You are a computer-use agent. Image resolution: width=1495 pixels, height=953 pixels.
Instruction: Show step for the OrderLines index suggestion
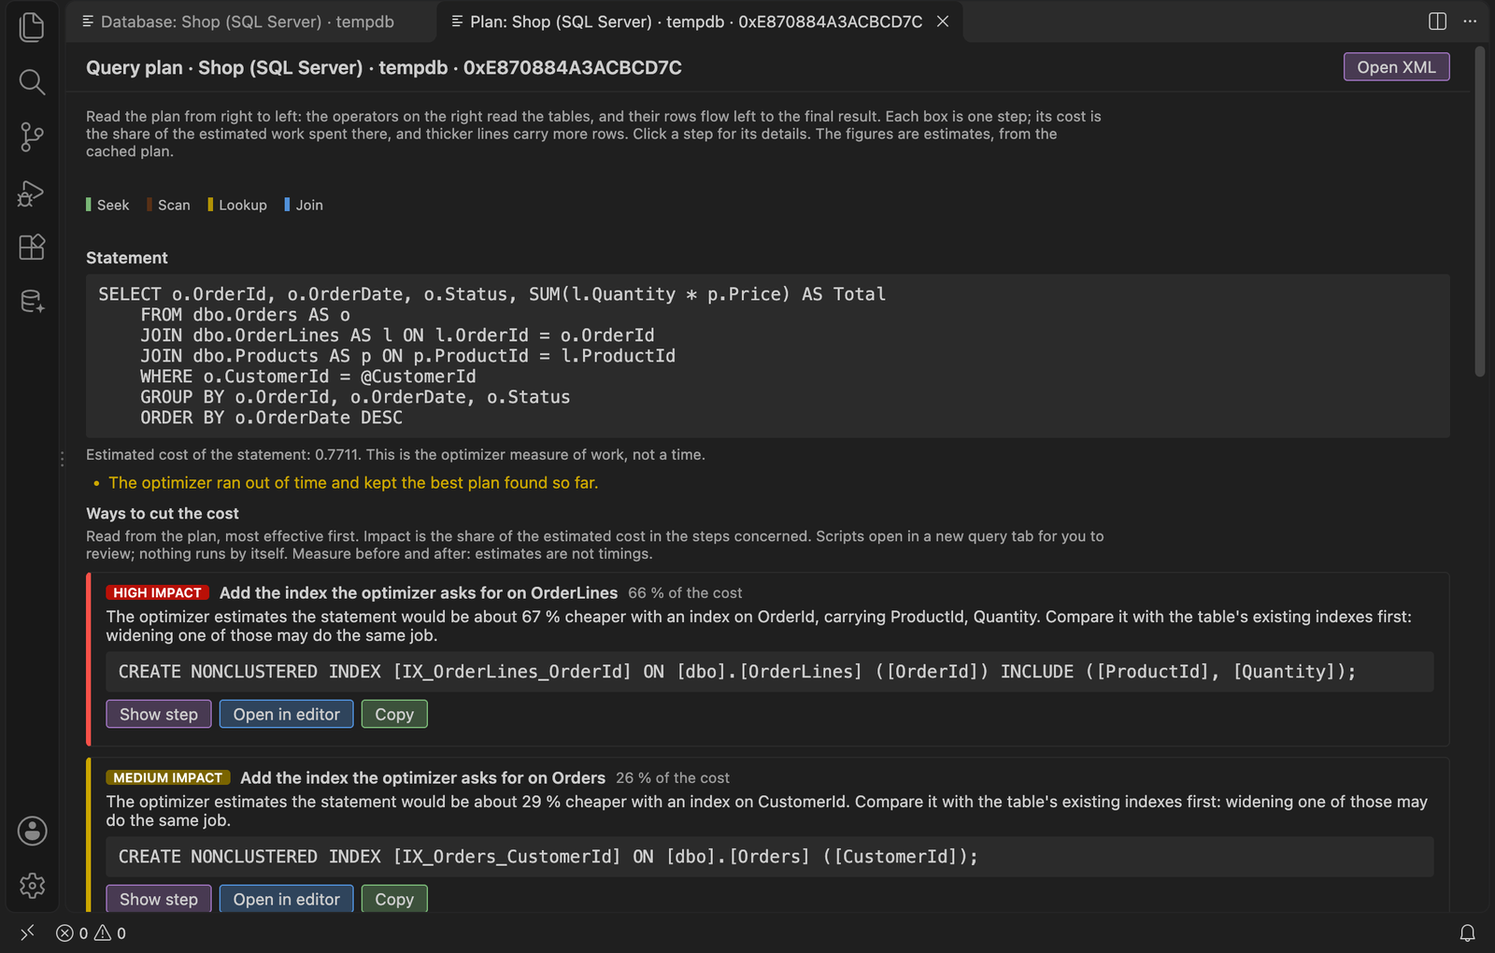[159, 714]
